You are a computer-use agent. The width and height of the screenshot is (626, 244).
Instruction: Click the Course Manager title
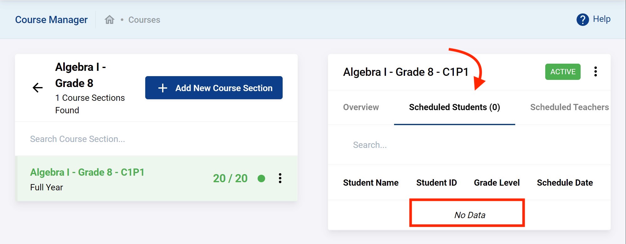pyautogui.click(x=51, y=20)
